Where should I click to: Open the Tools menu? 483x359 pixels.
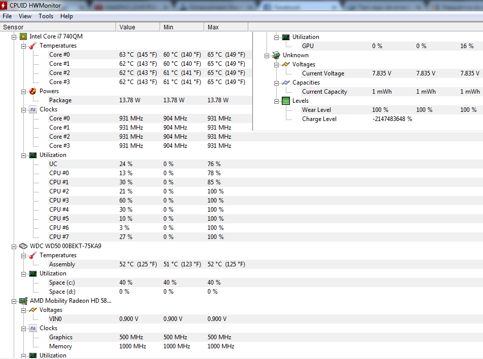click(x=46, y=16)
